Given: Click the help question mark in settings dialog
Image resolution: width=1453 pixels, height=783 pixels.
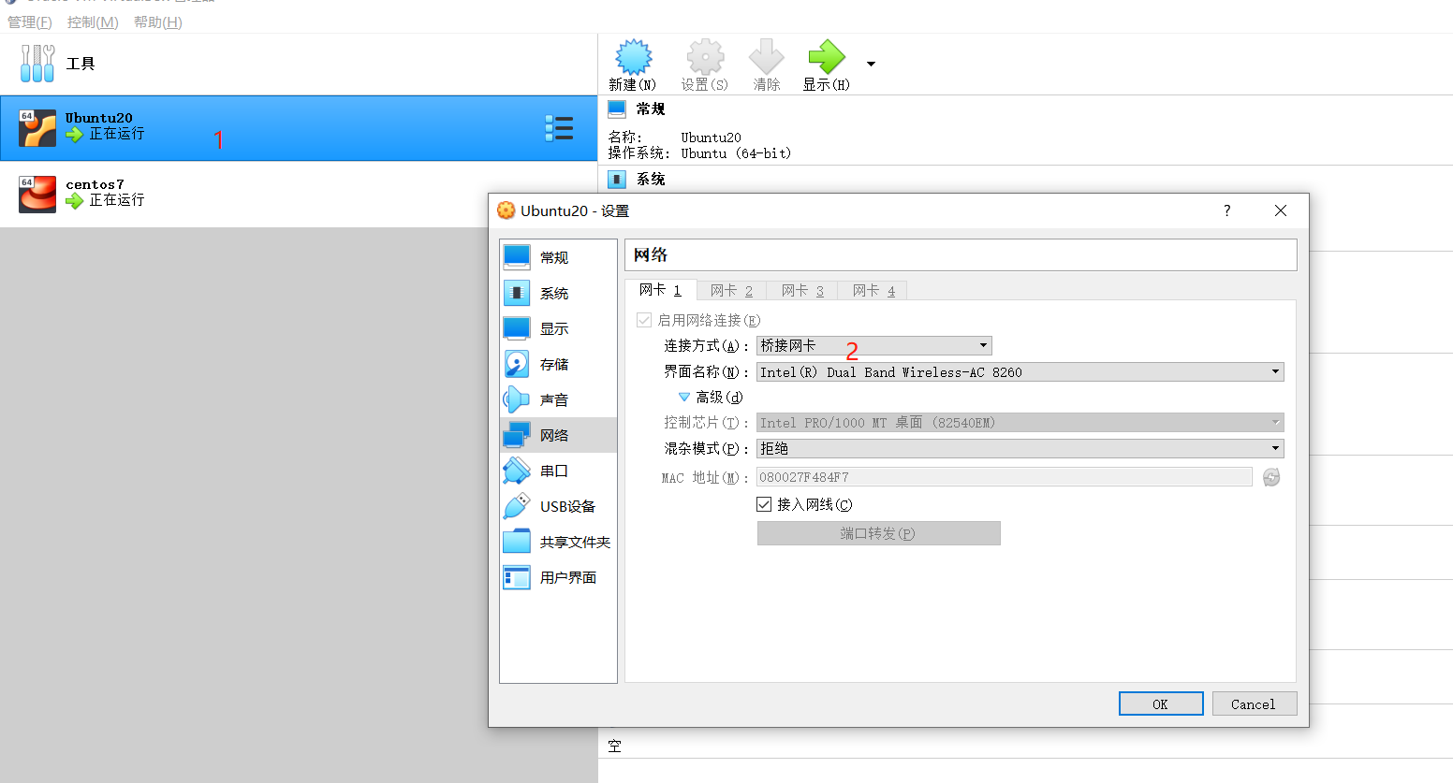Looking at the screenshot, I should 1226,210.
